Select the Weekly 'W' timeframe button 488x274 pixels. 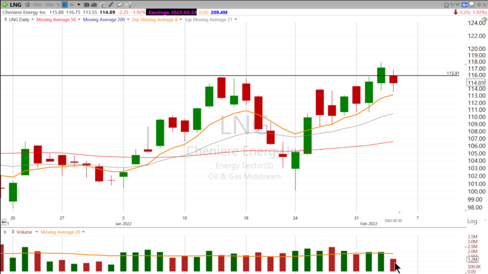click(72, 5)
